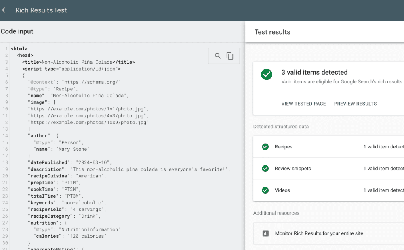Click the Test results panel header

click(272, 32)
